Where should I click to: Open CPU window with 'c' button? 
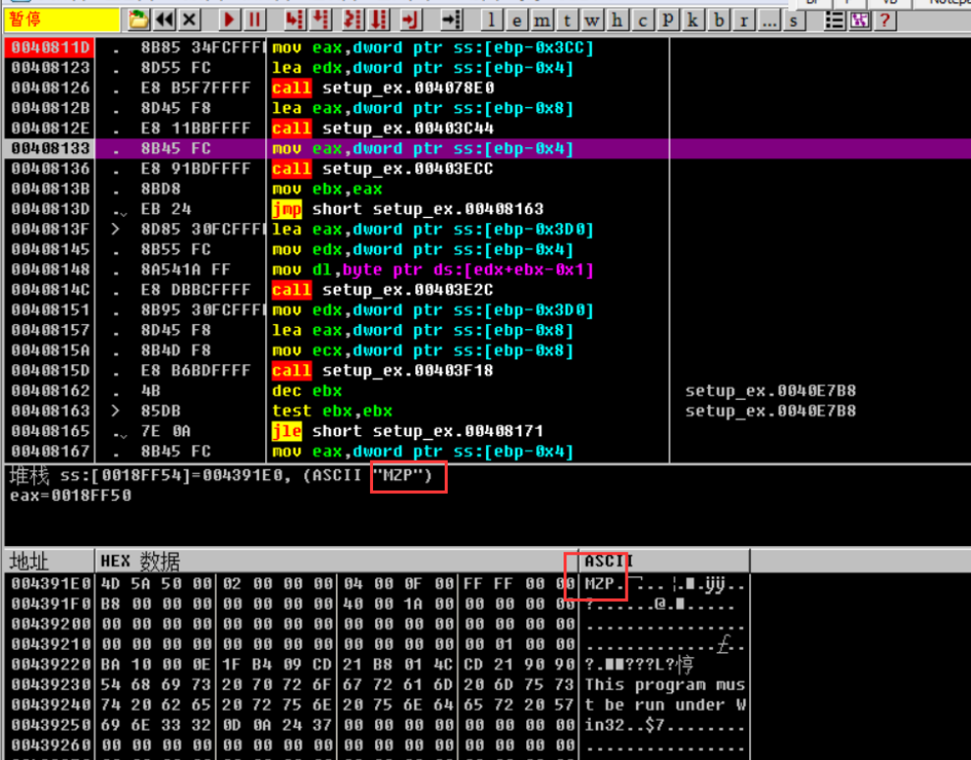[643, 21]
